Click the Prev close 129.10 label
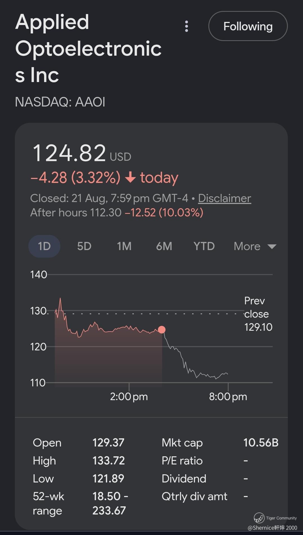The height and width of the screenshot is (535, 303). click(x=258, y=314)
